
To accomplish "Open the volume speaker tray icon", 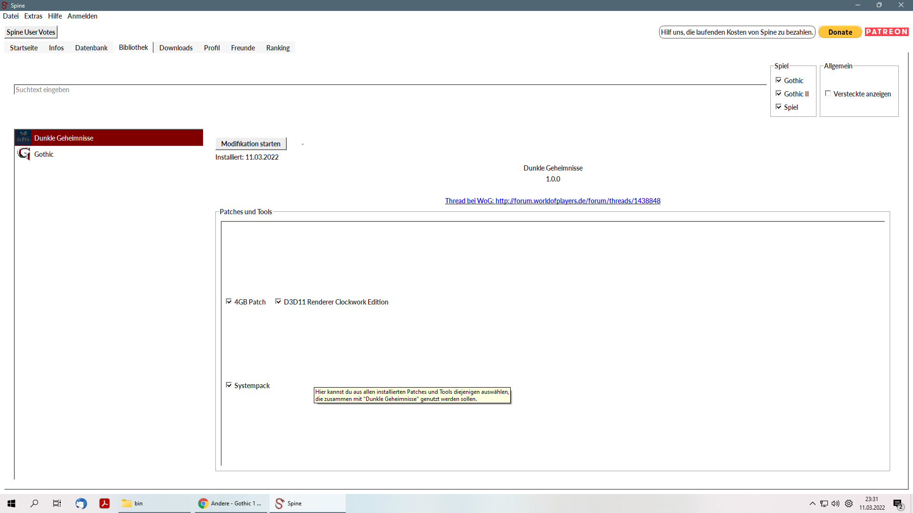I will (x=835, y=503).
